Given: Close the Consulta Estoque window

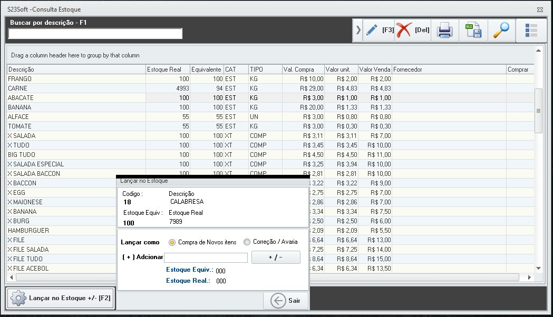Looking at the screenshot, I should (x=540, y=9).
